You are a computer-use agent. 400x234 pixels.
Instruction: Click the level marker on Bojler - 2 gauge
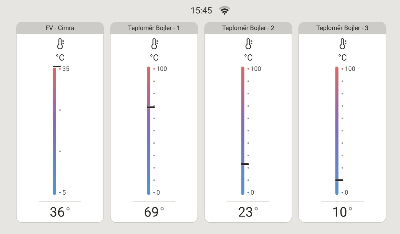point(245,164)
